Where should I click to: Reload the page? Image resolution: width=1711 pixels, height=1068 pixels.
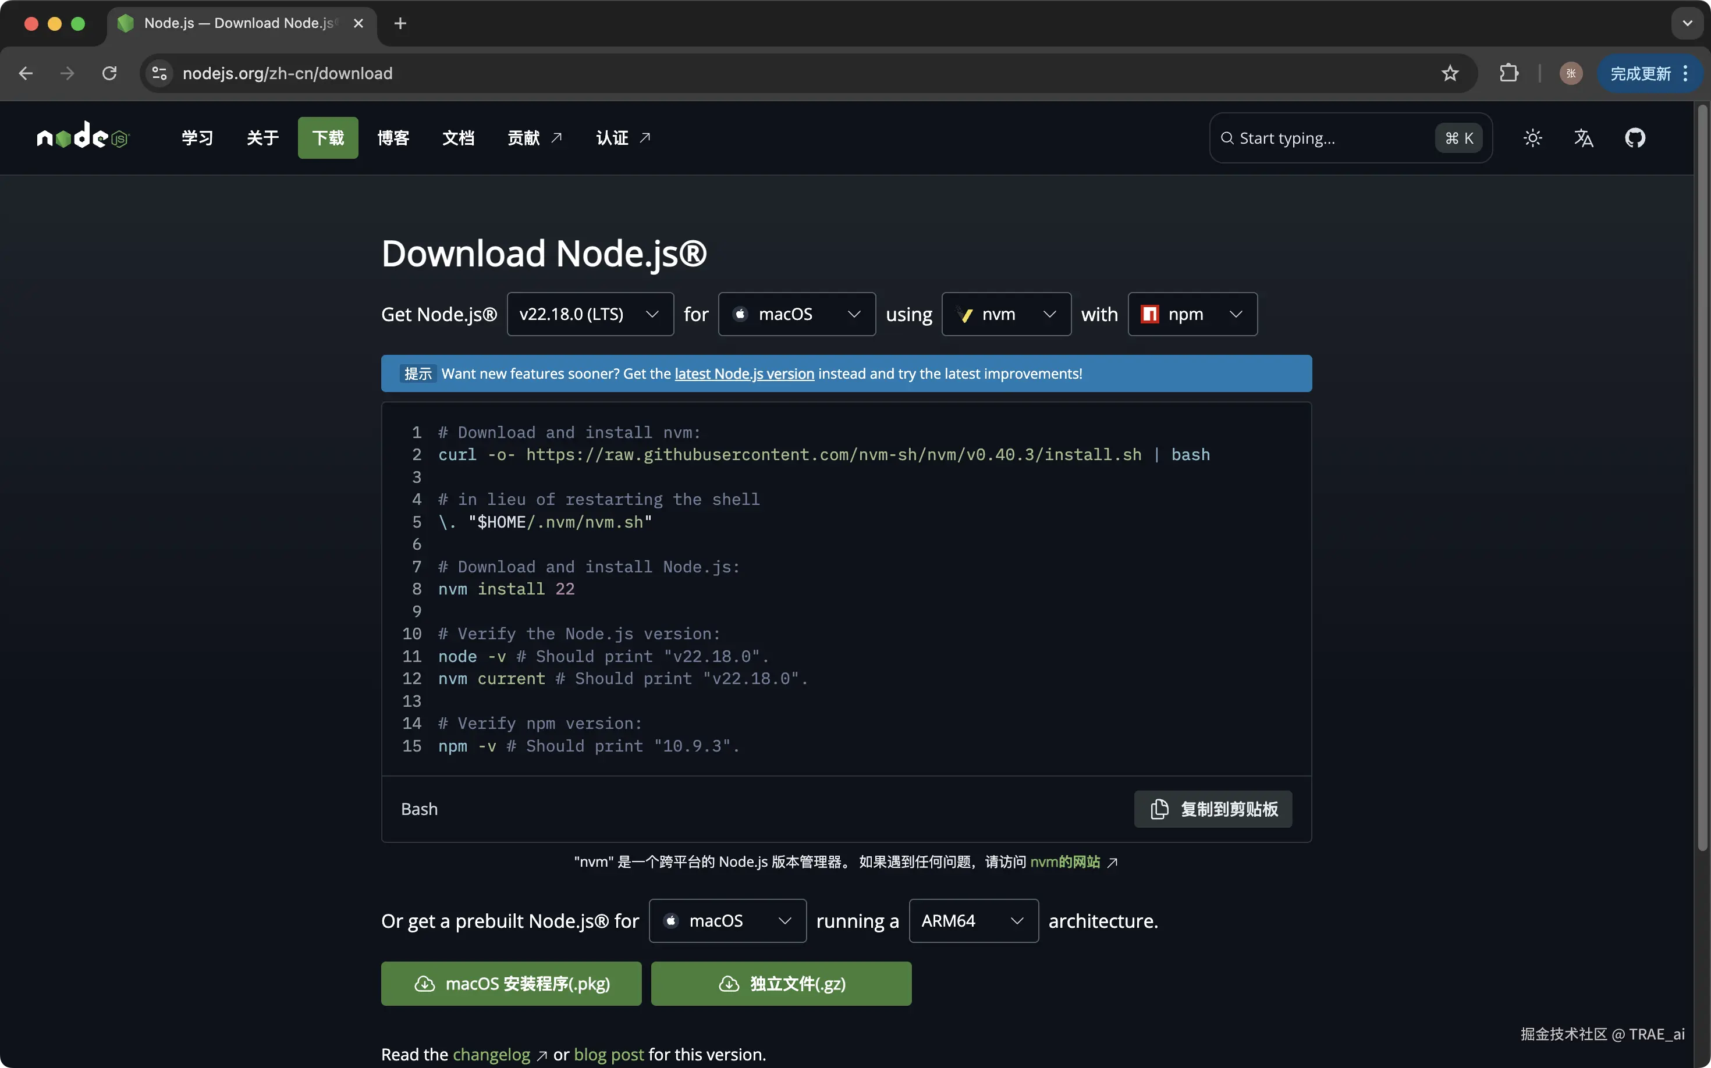click(x=109, y=73)
